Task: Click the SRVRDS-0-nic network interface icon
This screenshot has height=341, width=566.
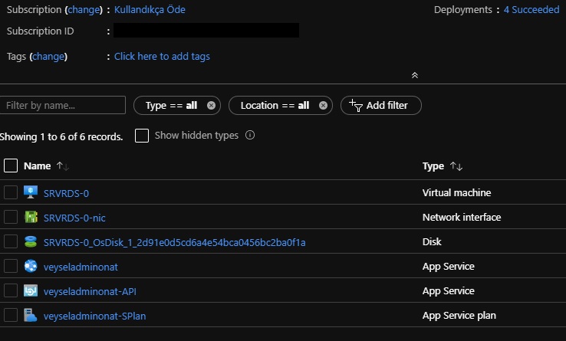Action: tap(31, 217)
